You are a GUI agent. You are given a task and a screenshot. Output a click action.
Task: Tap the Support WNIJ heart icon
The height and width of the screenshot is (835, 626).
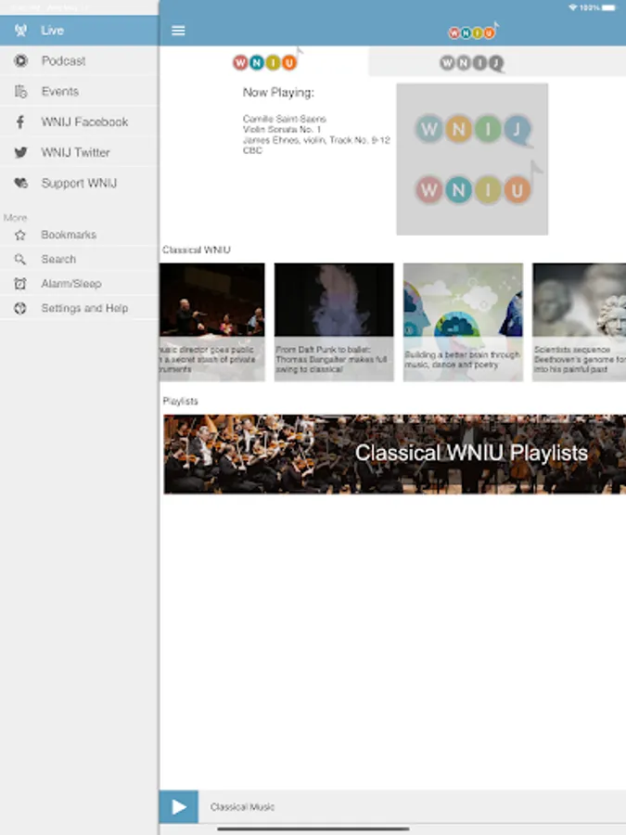(20, 183)
